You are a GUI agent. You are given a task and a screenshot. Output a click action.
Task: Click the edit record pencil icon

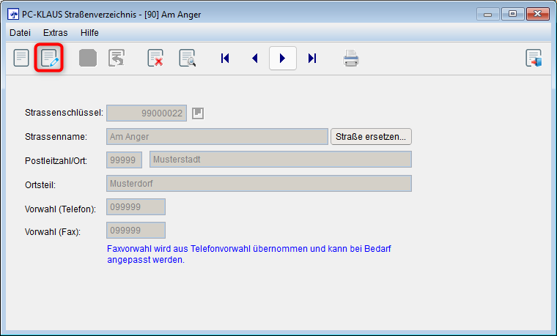click(50, 58)
